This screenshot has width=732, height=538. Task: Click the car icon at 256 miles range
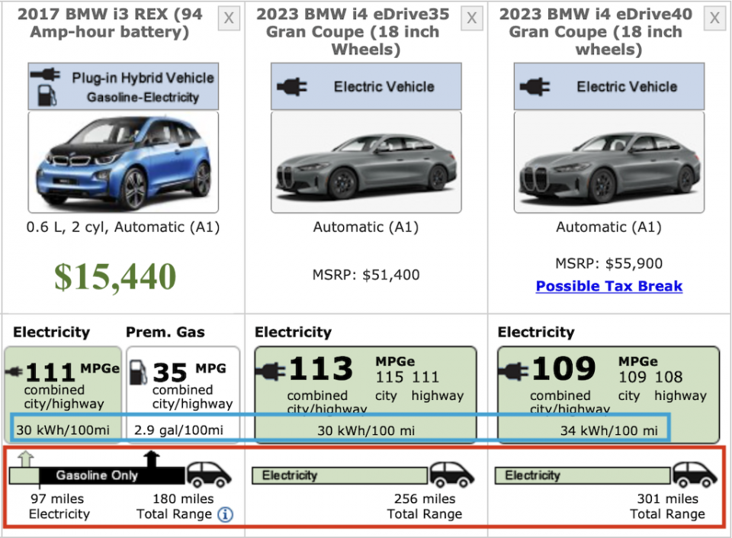[451, 475]
